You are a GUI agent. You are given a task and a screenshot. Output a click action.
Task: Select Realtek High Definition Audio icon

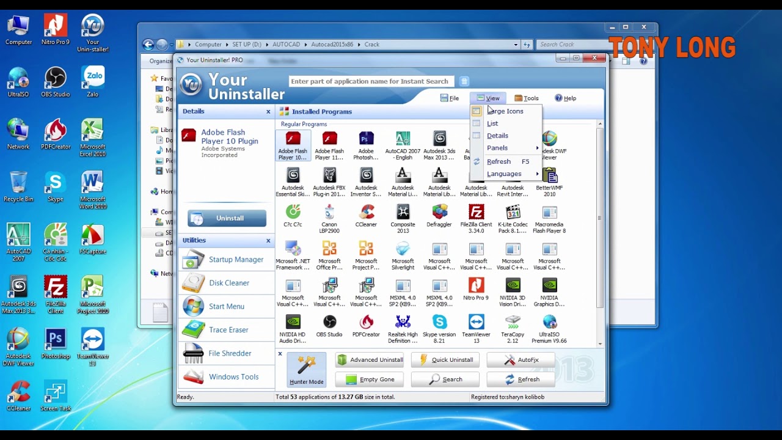[403, 329]
